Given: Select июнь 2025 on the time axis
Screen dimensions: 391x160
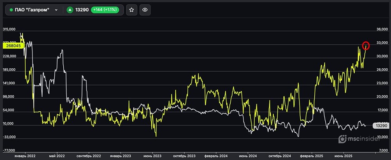Looking at the screenshot, I should pyautogui.click(x=344, y=155).
